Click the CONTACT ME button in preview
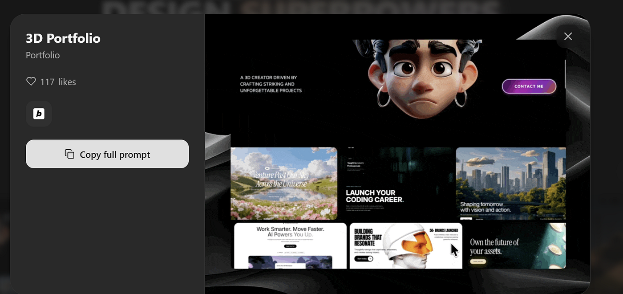 coord(529,86)
